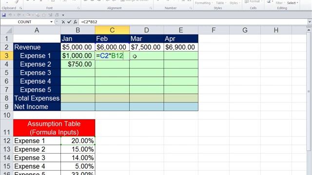312x175 pixels.
Task: Select the $6,900.00 Revenue cell
Action: click(181, 47)
